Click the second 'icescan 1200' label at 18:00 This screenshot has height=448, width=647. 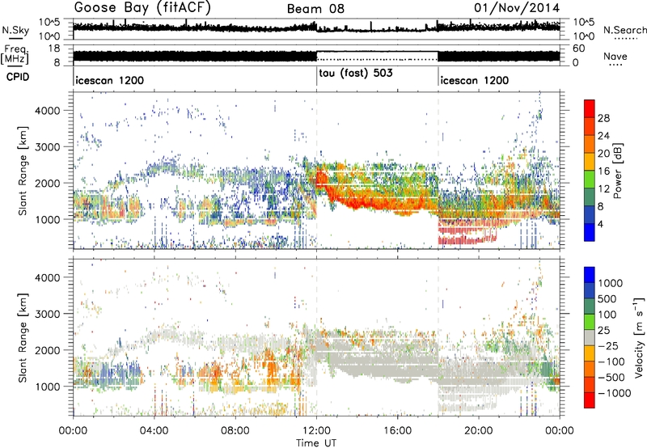coord(475,80)
